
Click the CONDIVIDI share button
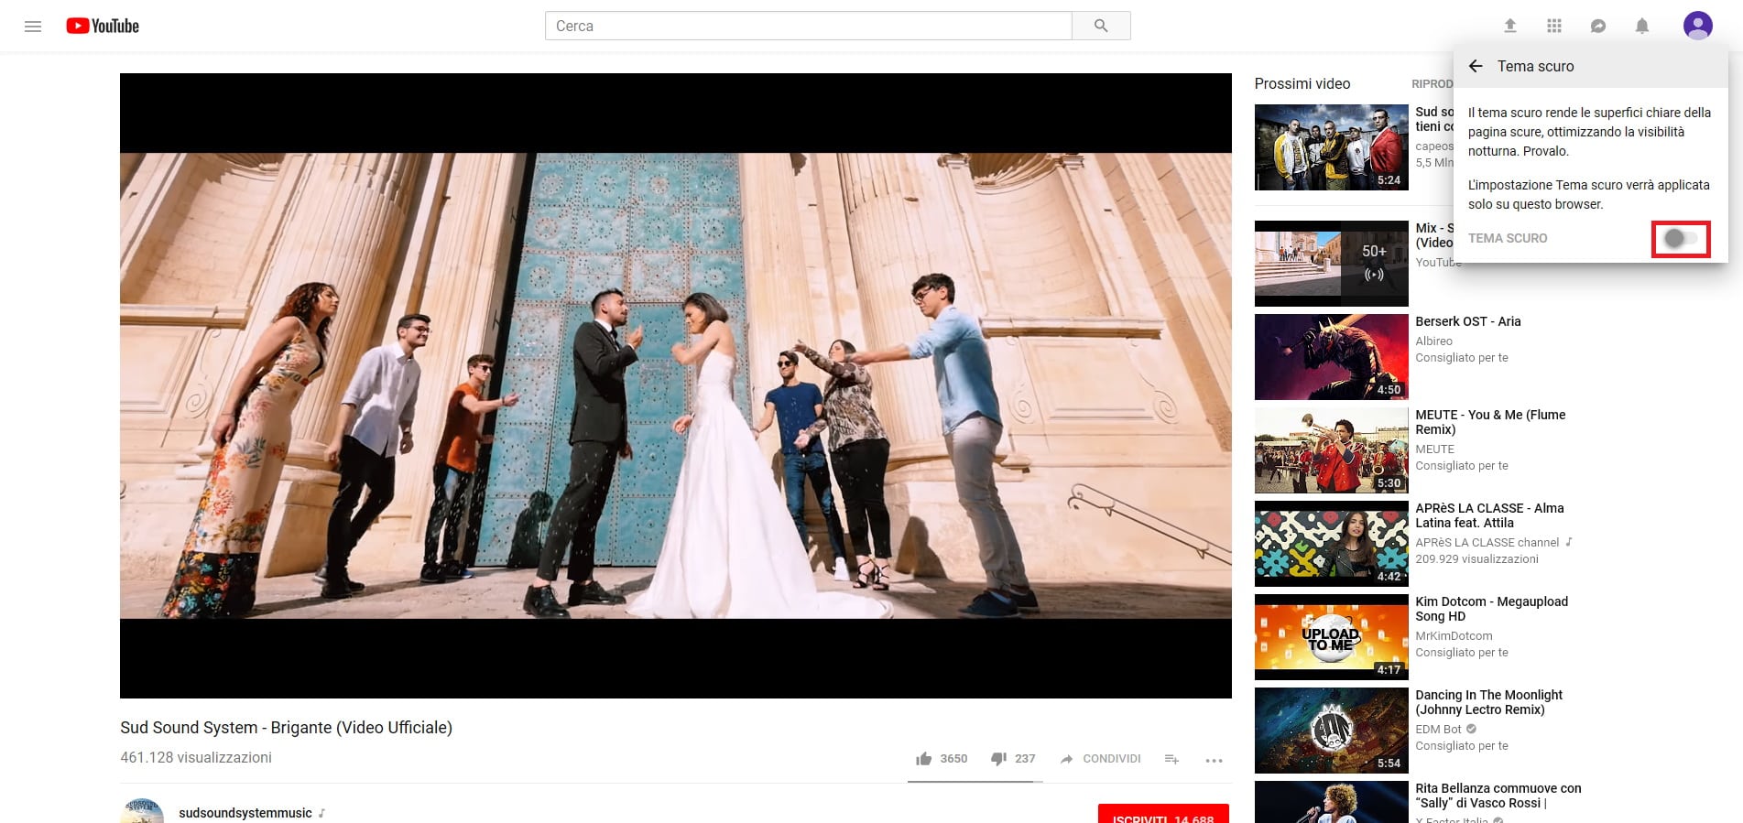point(1101,759)
